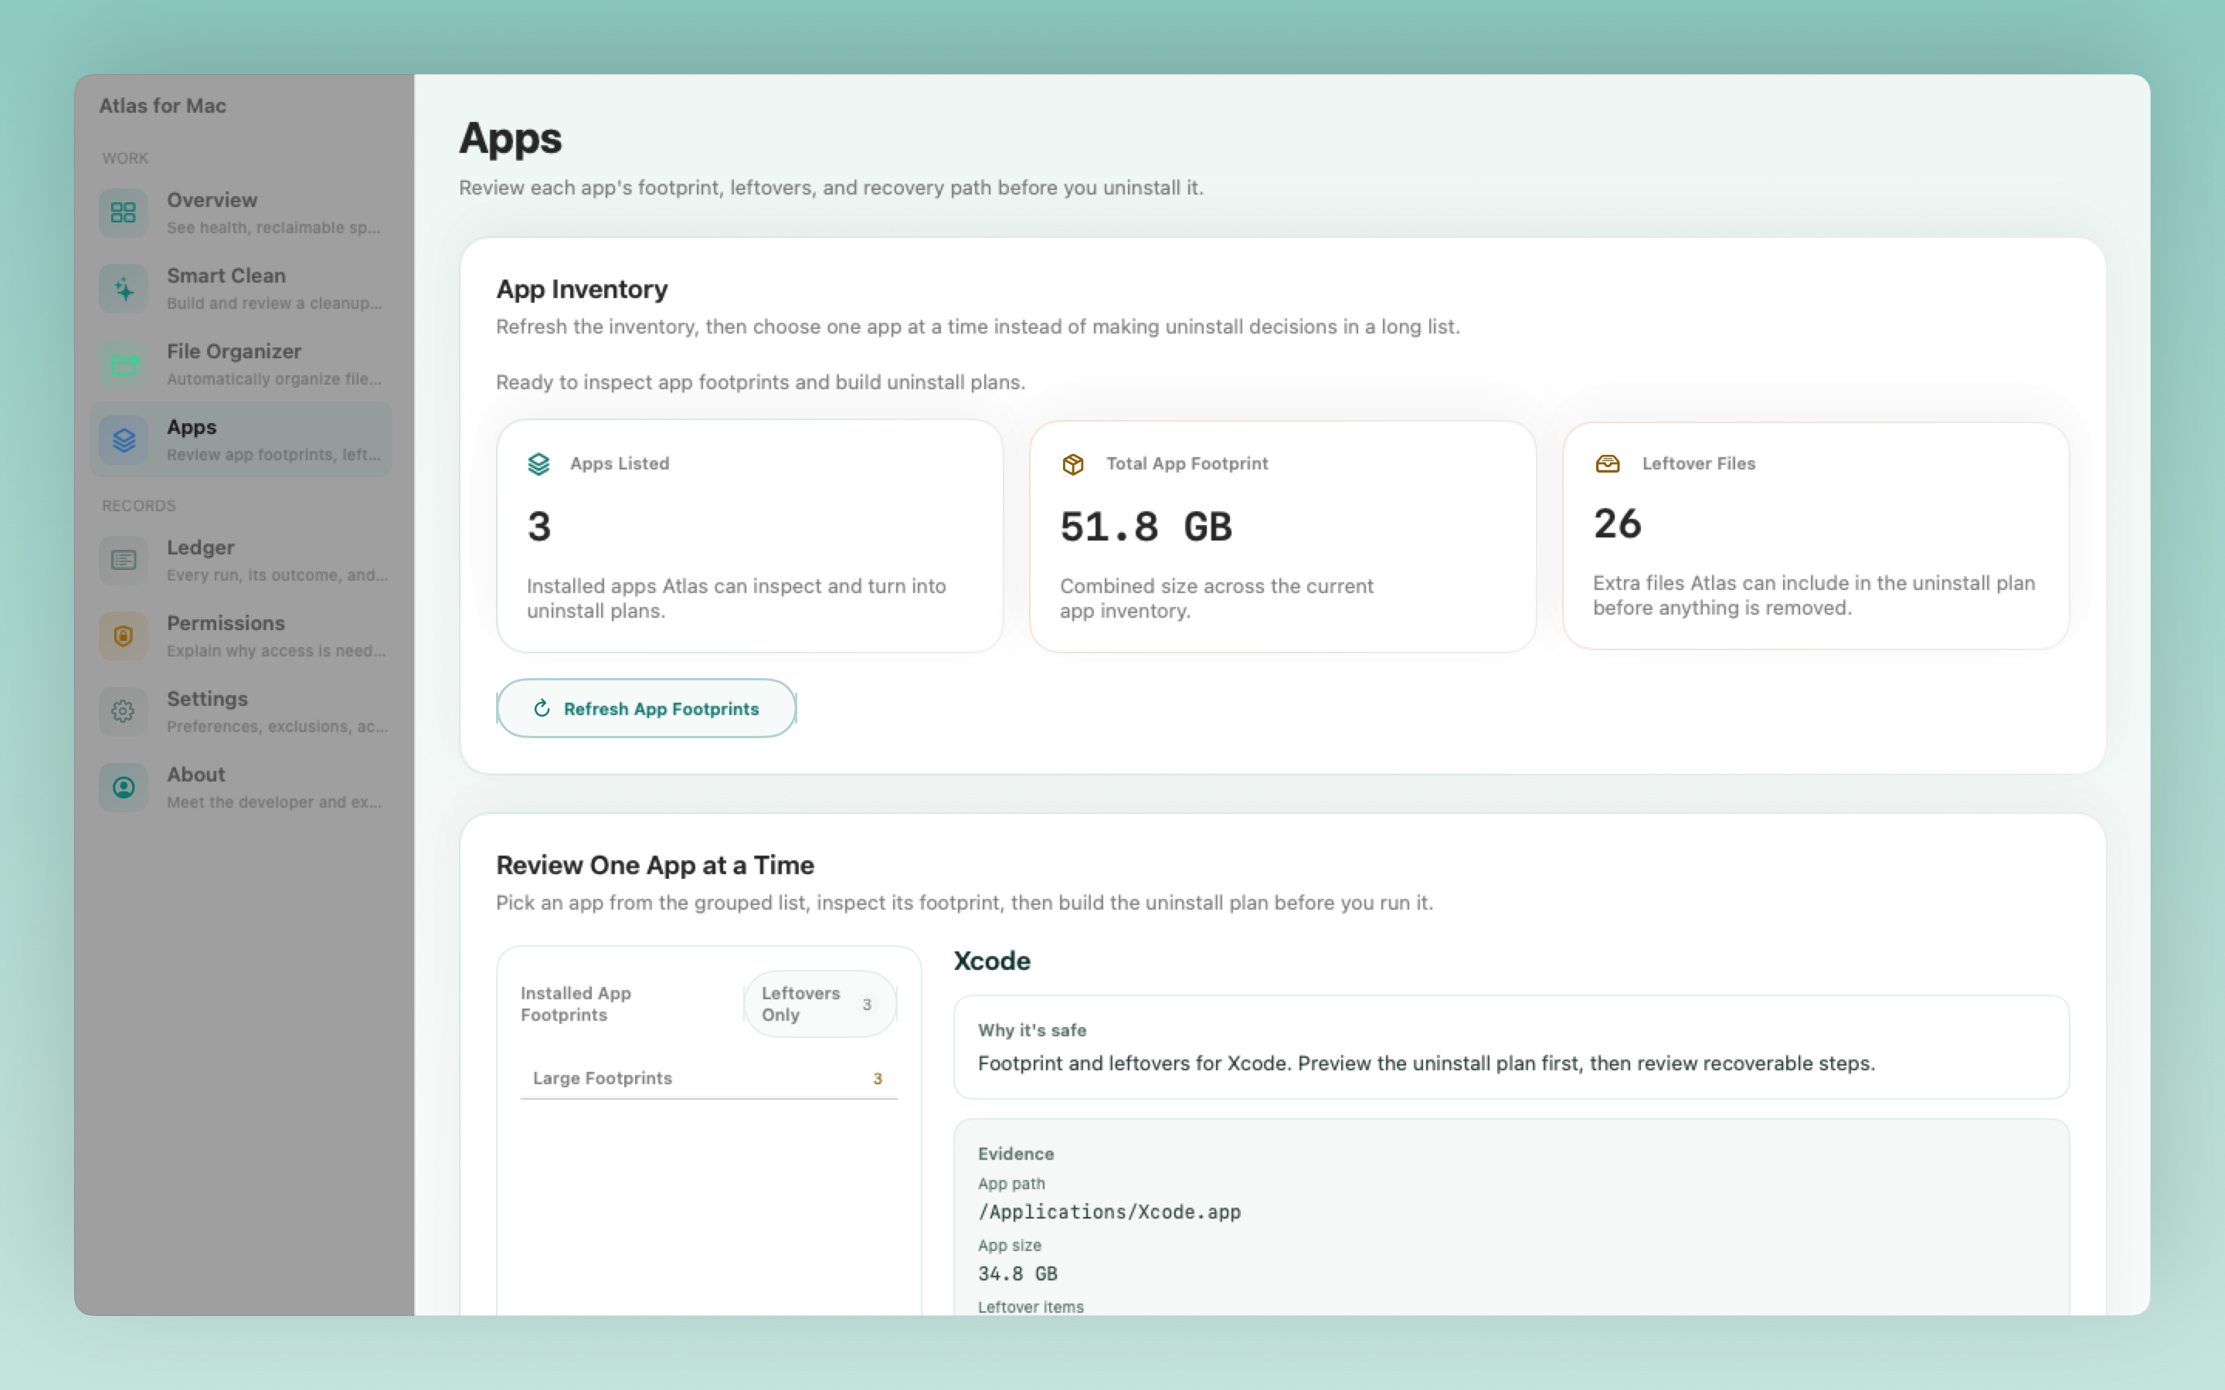This screenshot has height=1390, width=2225.
Task: Click the File Organizer folder icon
Action: coord(123,364)
